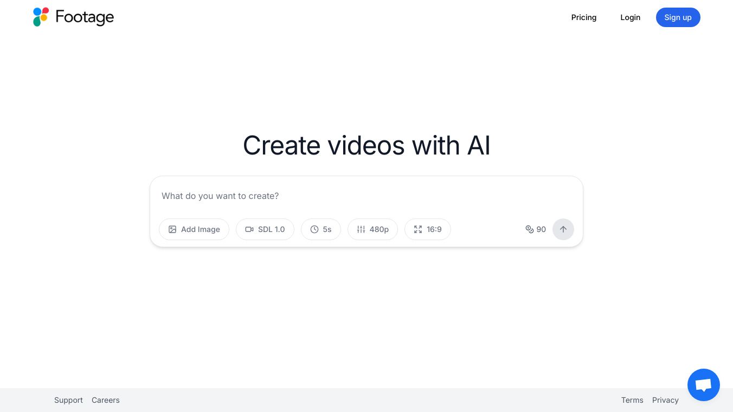Open the Privacy link in the footer
Screen dimensions: 733x412
(665, 400)
